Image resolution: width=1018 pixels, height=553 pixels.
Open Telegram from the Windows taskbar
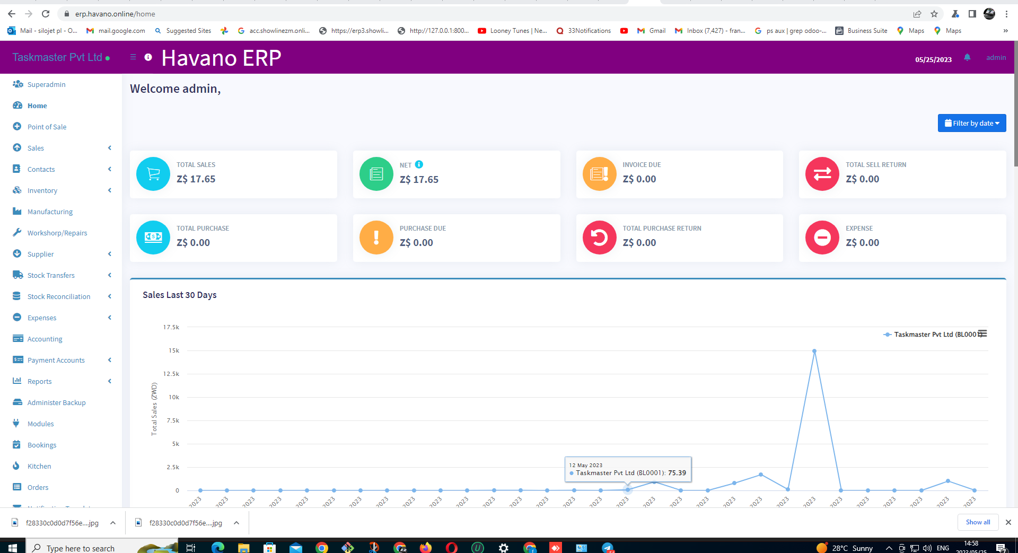tap(608, 548)
